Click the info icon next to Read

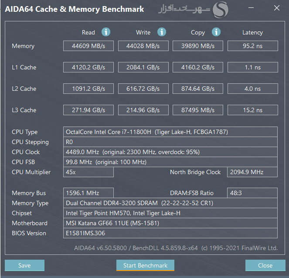[106, 32]
